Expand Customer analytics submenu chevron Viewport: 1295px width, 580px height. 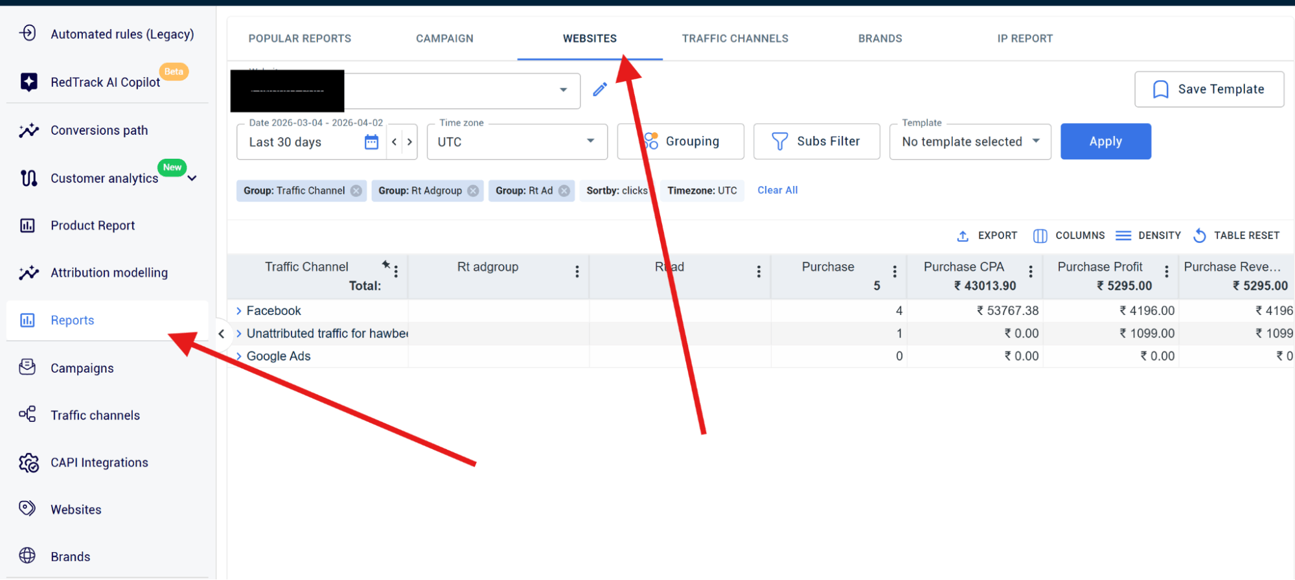pos(192,178)
